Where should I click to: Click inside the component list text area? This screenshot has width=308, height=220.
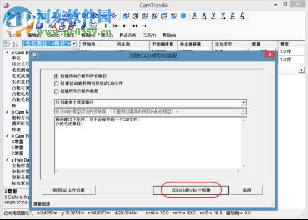[148, 143]
